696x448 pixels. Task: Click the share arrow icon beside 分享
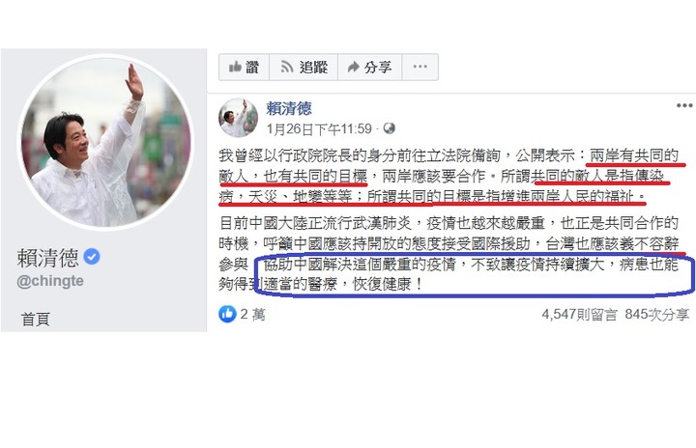[x=354, y=67]
